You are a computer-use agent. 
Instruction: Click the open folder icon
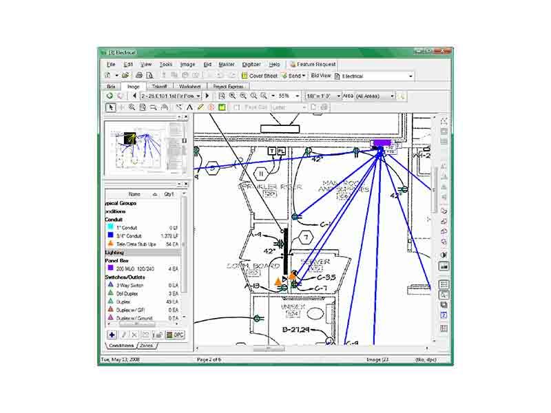pyautogui.click(x=125, y=75)
